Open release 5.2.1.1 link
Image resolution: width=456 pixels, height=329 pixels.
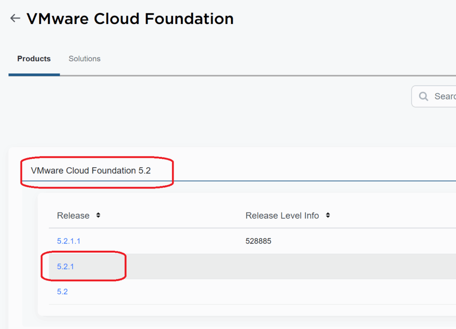pyautogui.click(x=69, y=241)
